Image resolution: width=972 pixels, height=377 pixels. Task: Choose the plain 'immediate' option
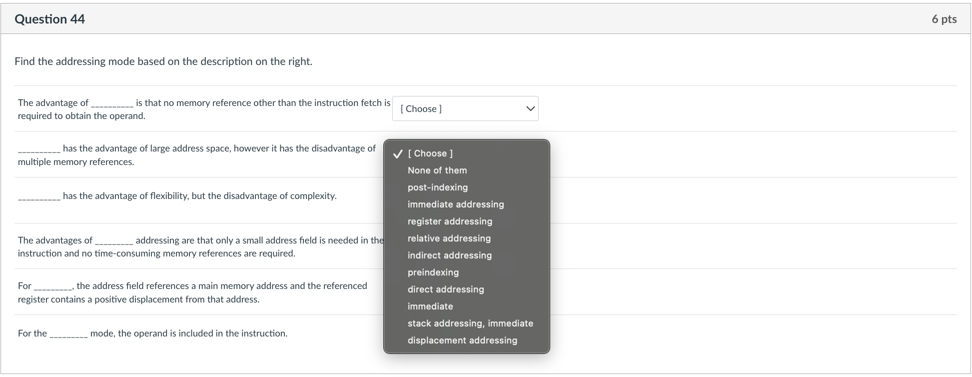pos(430,306)
